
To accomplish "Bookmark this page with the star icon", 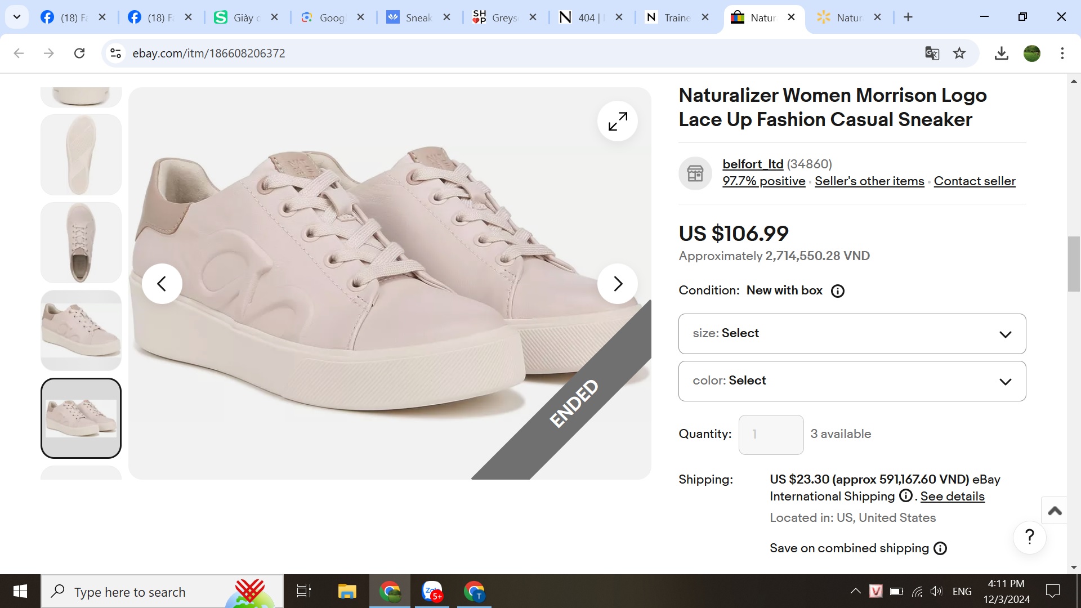I will 959,53.
